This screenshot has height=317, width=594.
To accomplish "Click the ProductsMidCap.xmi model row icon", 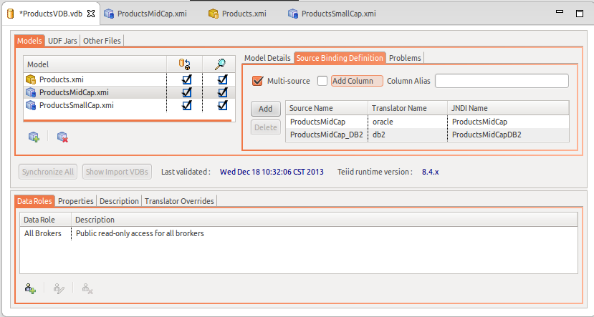I will [x=31, y=92].
